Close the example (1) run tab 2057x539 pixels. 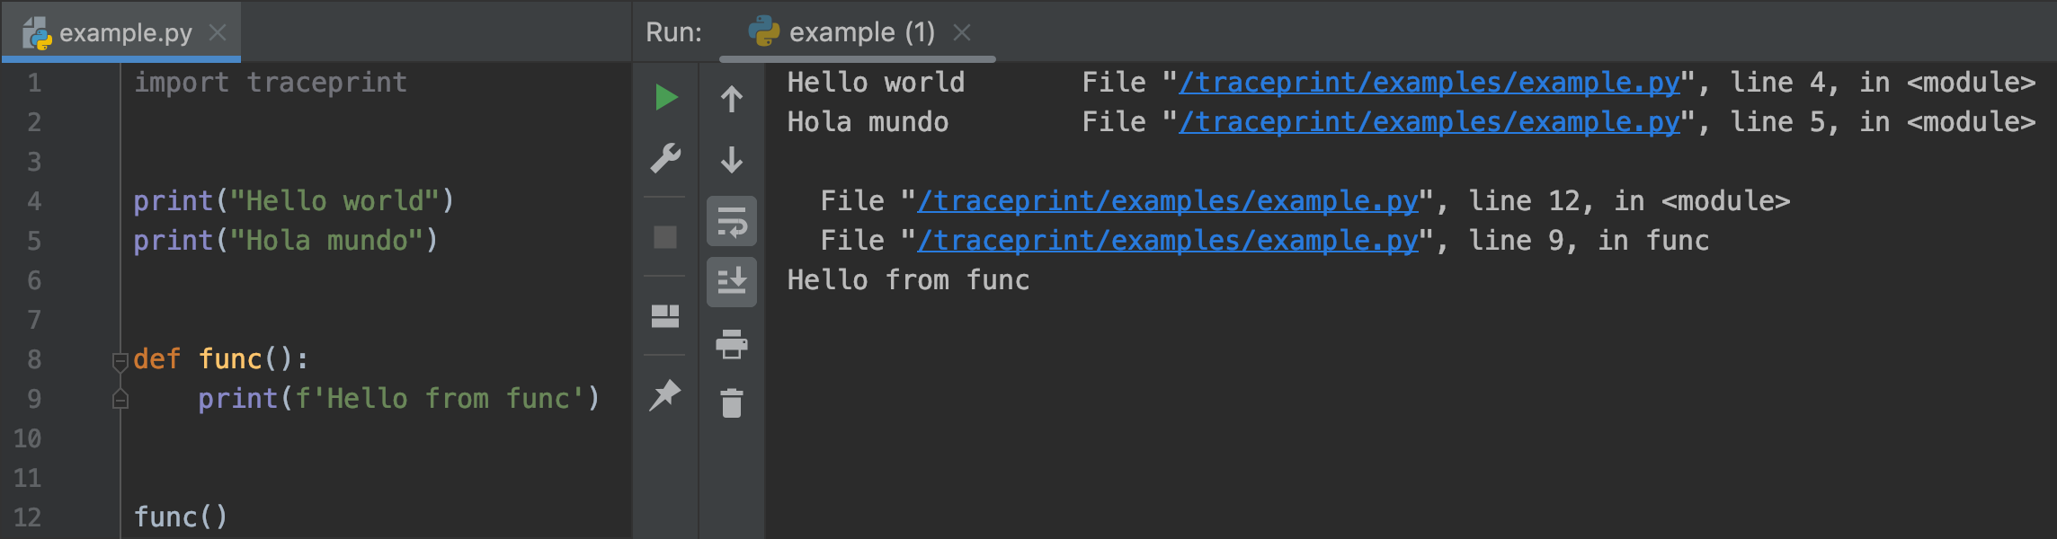[x=962, y=33]
